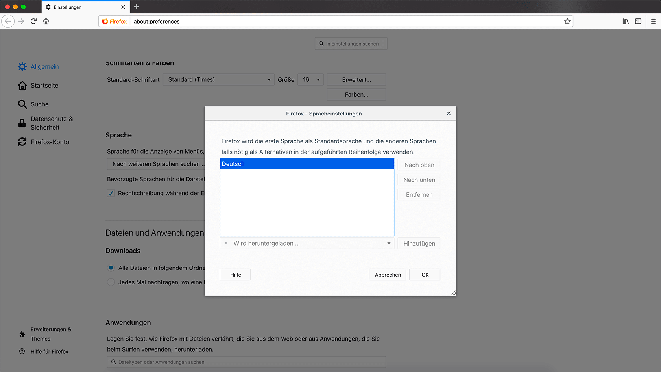Viewport: 661px width, 372px height.
Task: Click the Startseite house icon
Action: tap(22, 86)
